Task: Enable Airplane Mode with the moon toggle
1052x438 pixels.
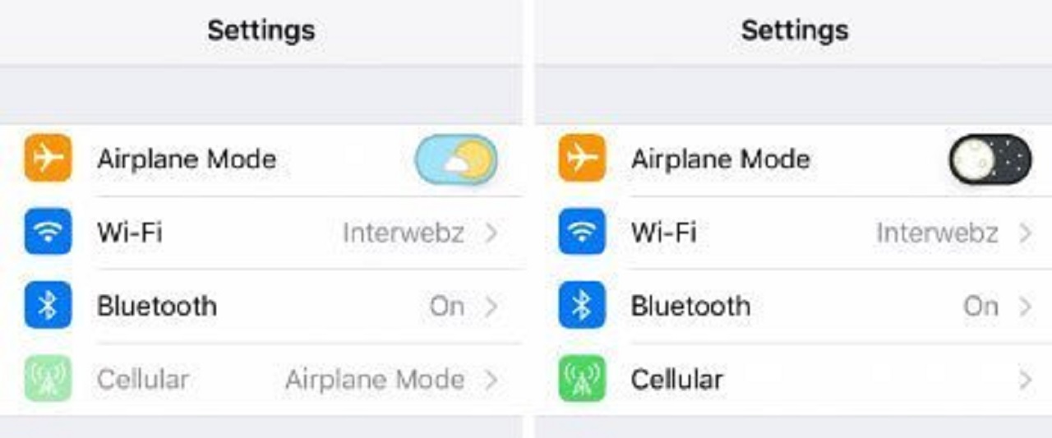Action: tap(990, 159)
